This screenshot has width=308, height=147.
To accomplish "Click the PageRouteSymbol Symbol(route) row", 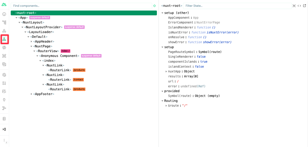I will point(195,52).
